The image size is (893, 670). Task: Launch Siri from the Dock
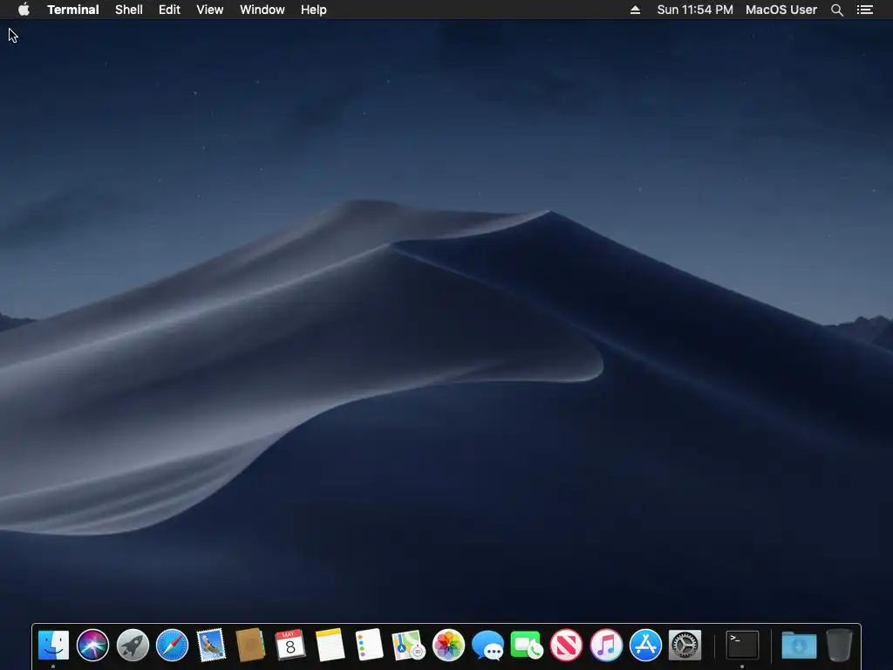tap(92, 645)
